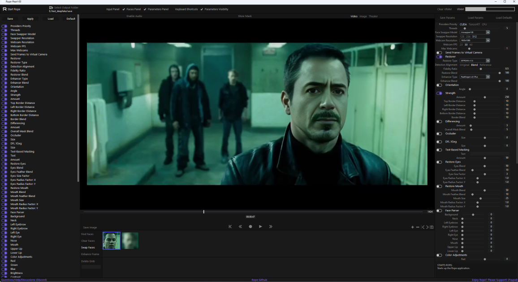
Task: Toggle Providers Priority visibility in left list
Action: pos(4,26)
